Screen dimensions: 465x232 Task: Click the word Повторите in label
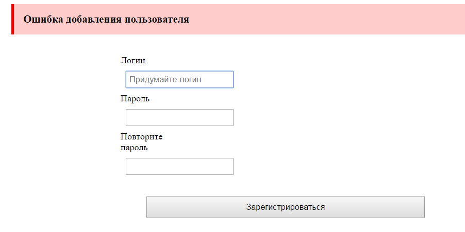coord(141,137)
